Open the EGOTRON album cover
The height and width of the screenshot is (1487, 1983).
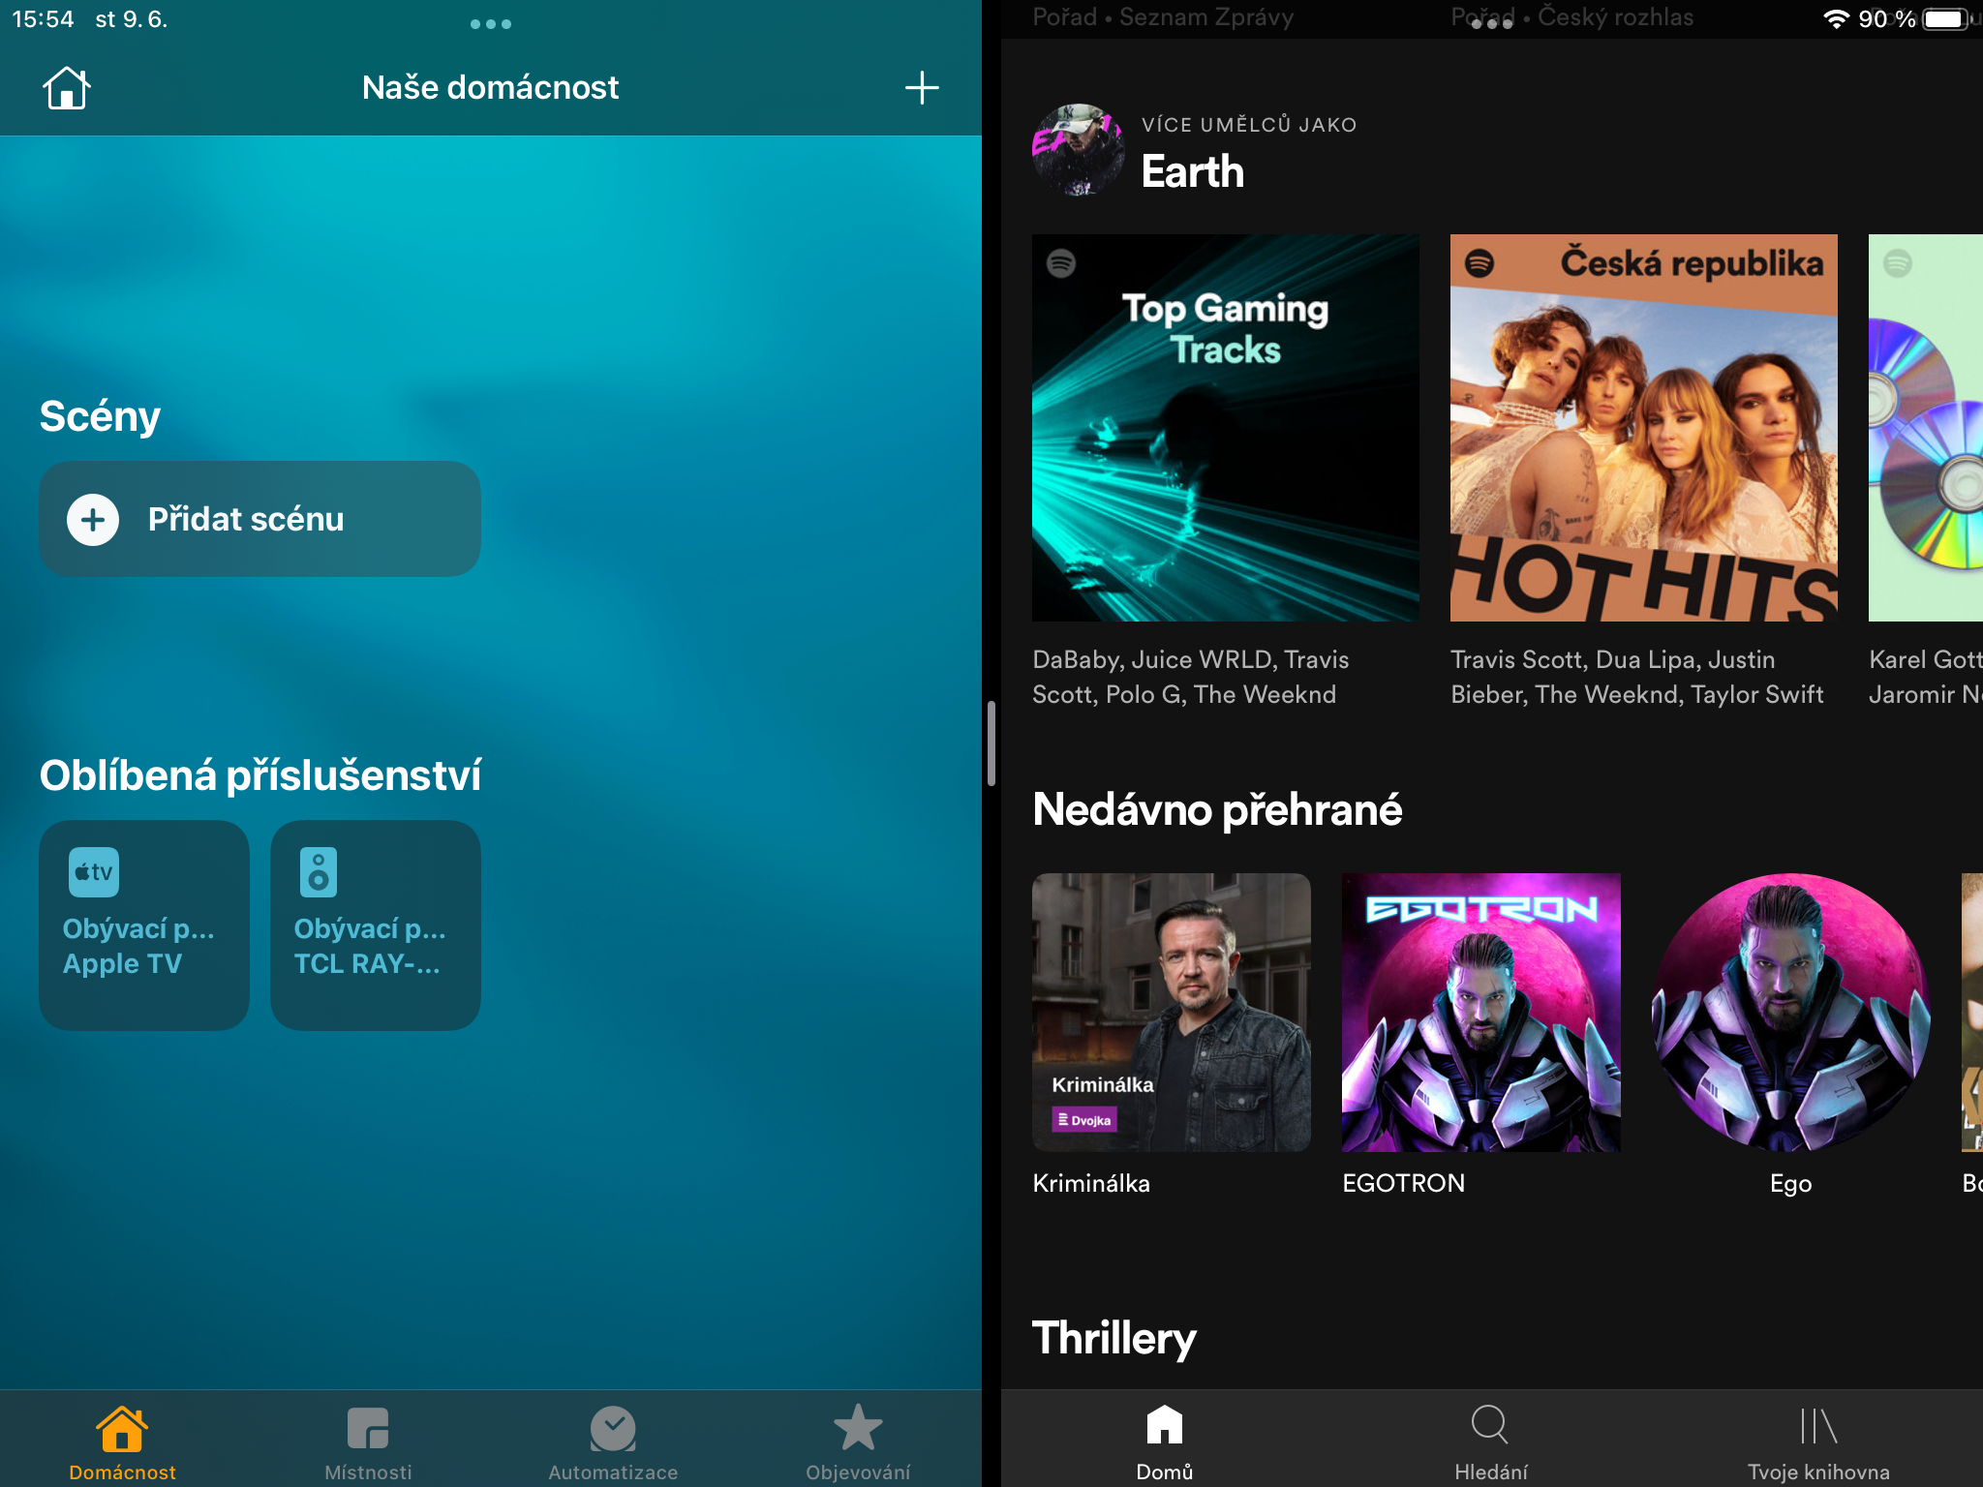(x=1480, y=1013)
